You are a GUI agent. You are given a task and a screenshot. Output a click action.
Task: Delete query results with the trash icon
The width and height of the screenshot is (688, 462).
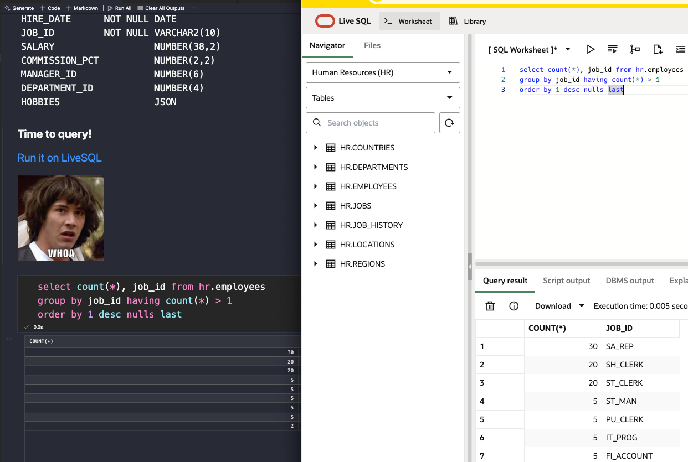coord(490,306)
